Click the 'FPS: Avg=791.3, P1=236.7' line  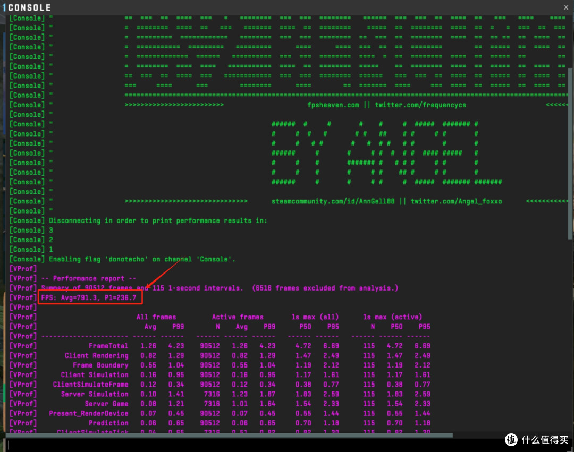pos(89,297)
